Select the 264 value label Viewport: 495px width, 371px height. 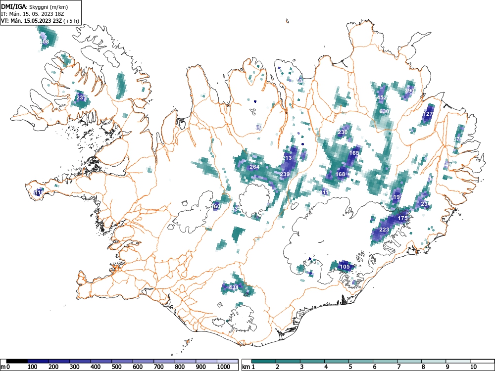(254, 167)
